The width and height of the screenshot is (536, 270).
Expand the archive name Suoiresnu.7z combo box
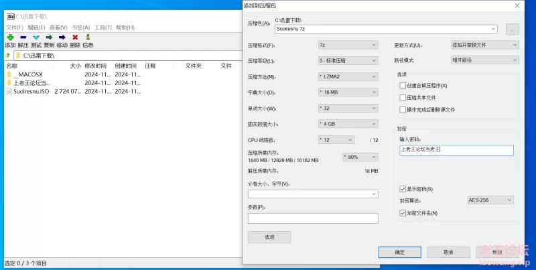pos(493,29)
